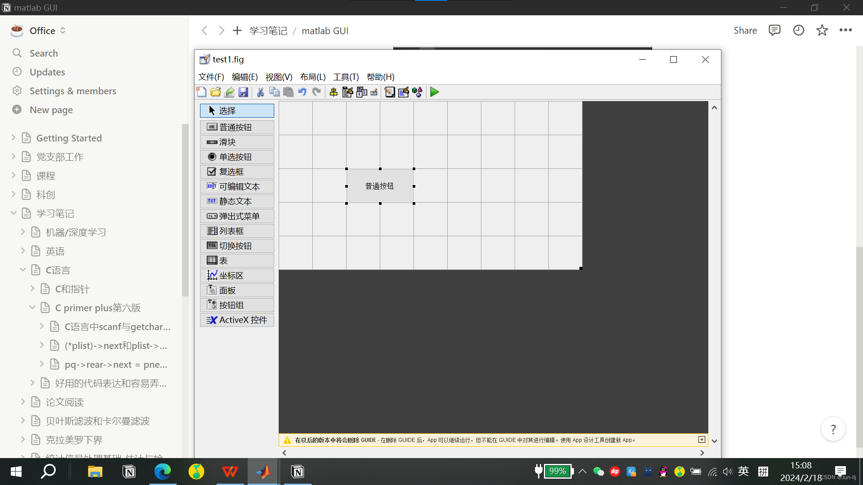
Task: Open the 工具(T) menu
Action: pos(346,77)
